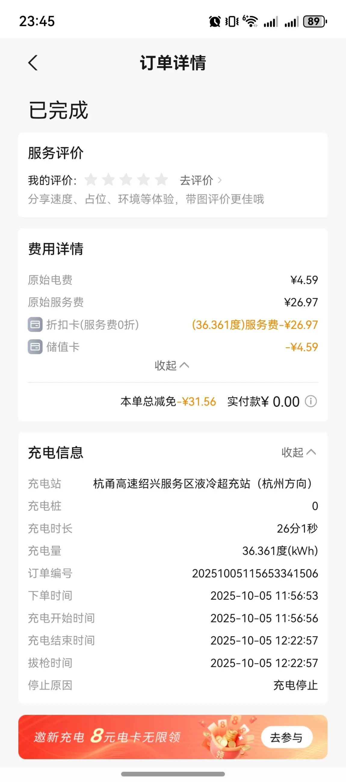Tap the discount card icon
The image size is (346, 782).
(35, 324)
